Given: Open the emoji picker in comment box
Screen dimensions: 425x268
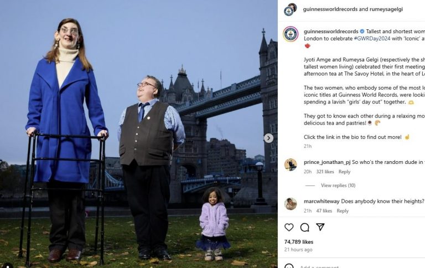Looking at the screenshot, I should point(289,266).
